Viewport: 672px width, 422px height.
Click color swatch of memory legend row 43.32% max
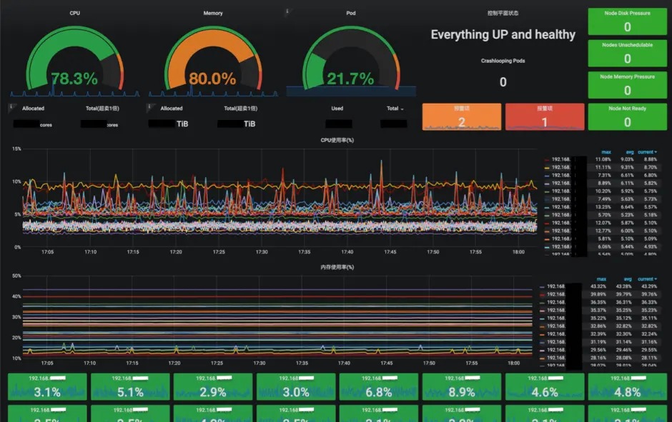[x=542, y=287]
